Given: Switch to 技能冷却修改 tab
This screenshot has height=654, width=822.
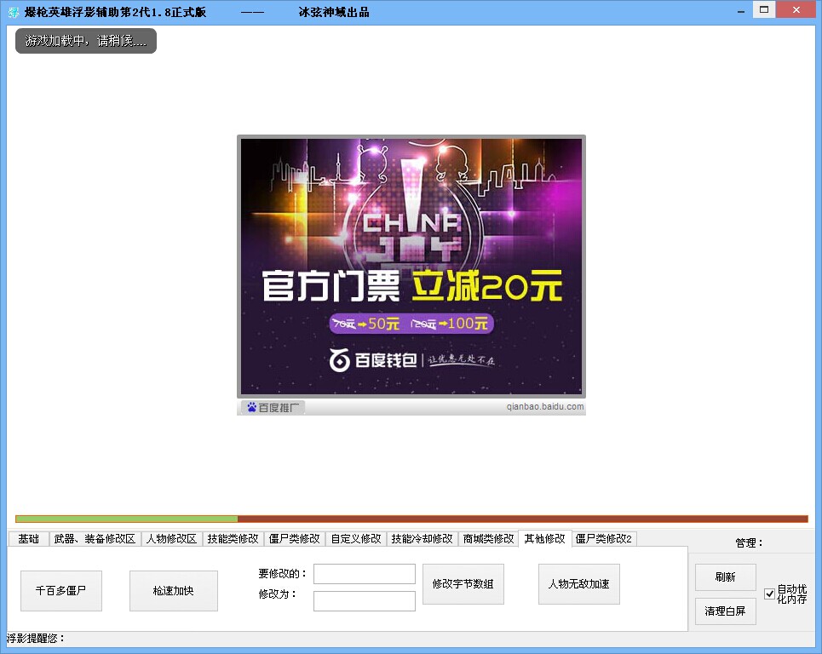Looking at the screenshot, I should [x=422, y=539].
